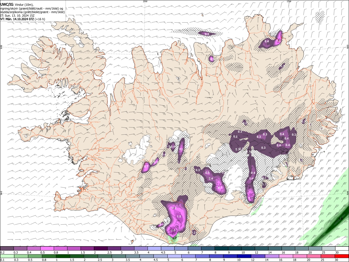Pick the white swatch labeled 30
Viewport: 349px width, 262px height.
[342, 249]
